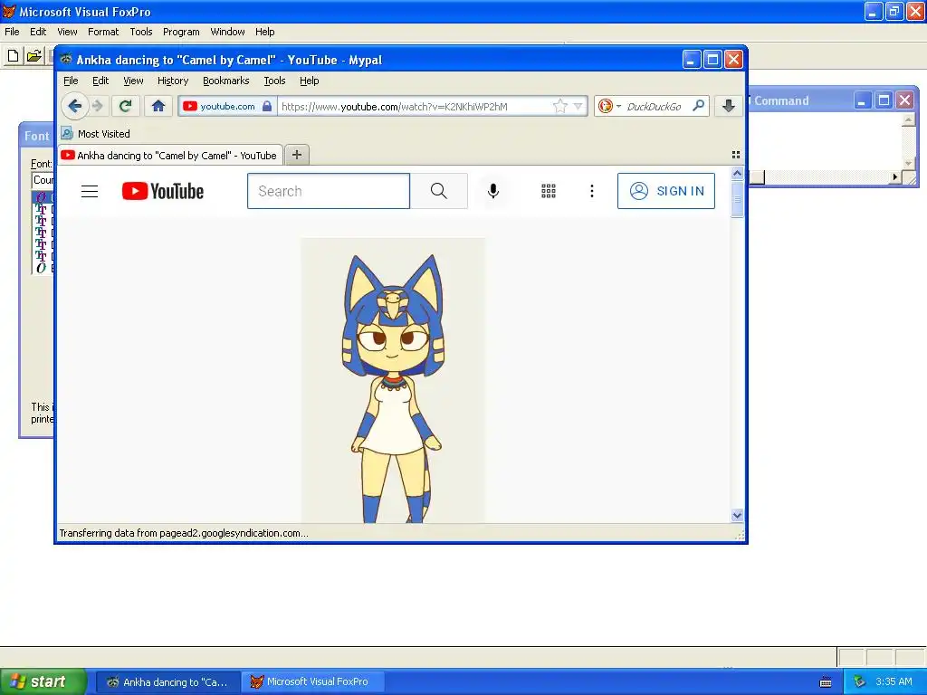Open the Mypal Edit menu
This screenshot has width=927, height=695.
tap(100, 81)
